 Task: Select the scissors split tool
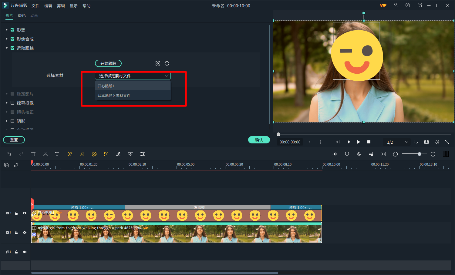tap(45, 154)
